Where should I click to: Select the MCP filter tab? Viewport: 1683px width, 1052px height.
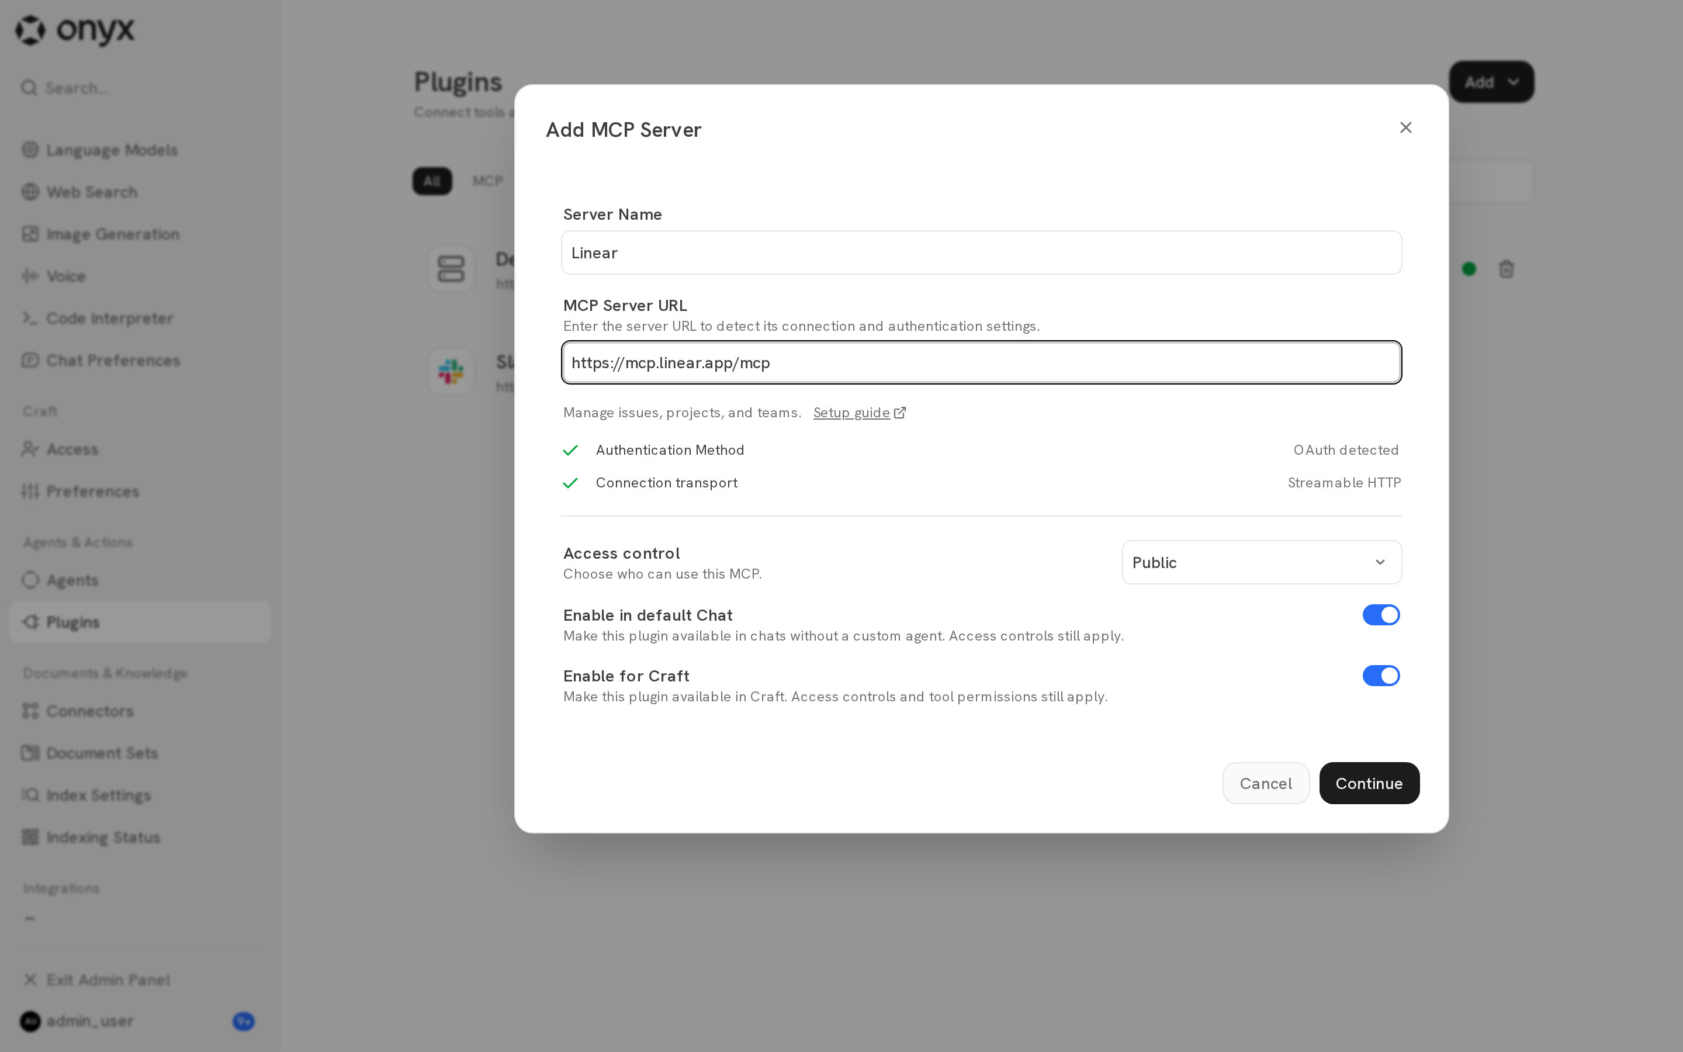click(x=487, y=182)
